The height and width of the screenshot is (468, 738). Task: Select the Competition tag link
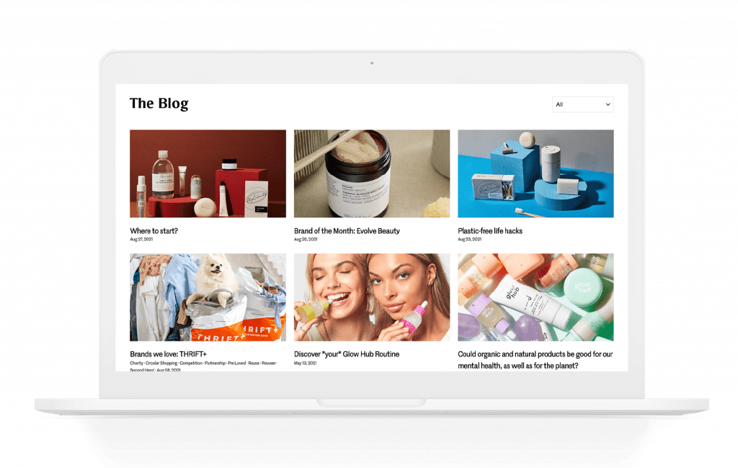[190, 363]
